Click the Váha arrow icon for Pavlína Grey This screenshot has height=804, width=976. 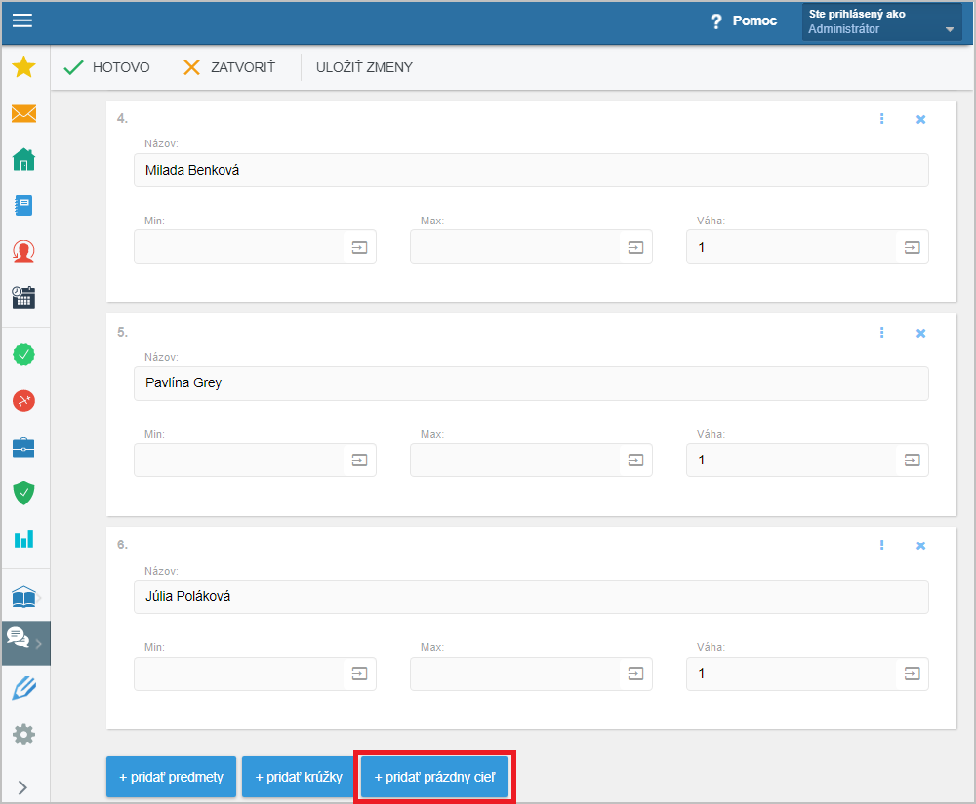pos(912,460)
